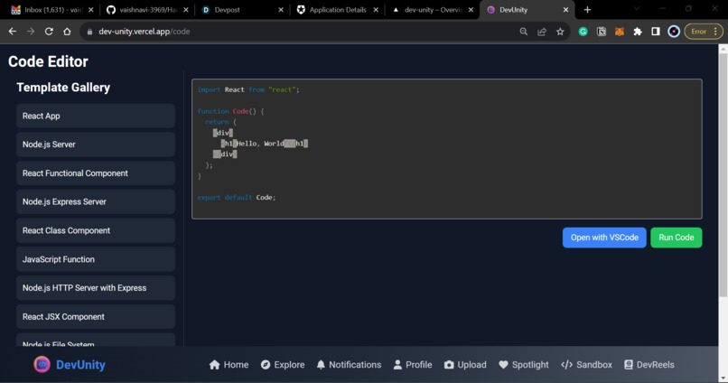Choose React Functional Component template

point(96,173)
